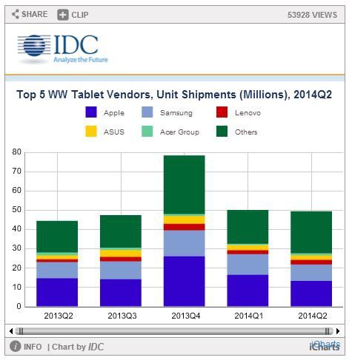Click the 2014Q2 axis label
352x360 pixels.
313,316
